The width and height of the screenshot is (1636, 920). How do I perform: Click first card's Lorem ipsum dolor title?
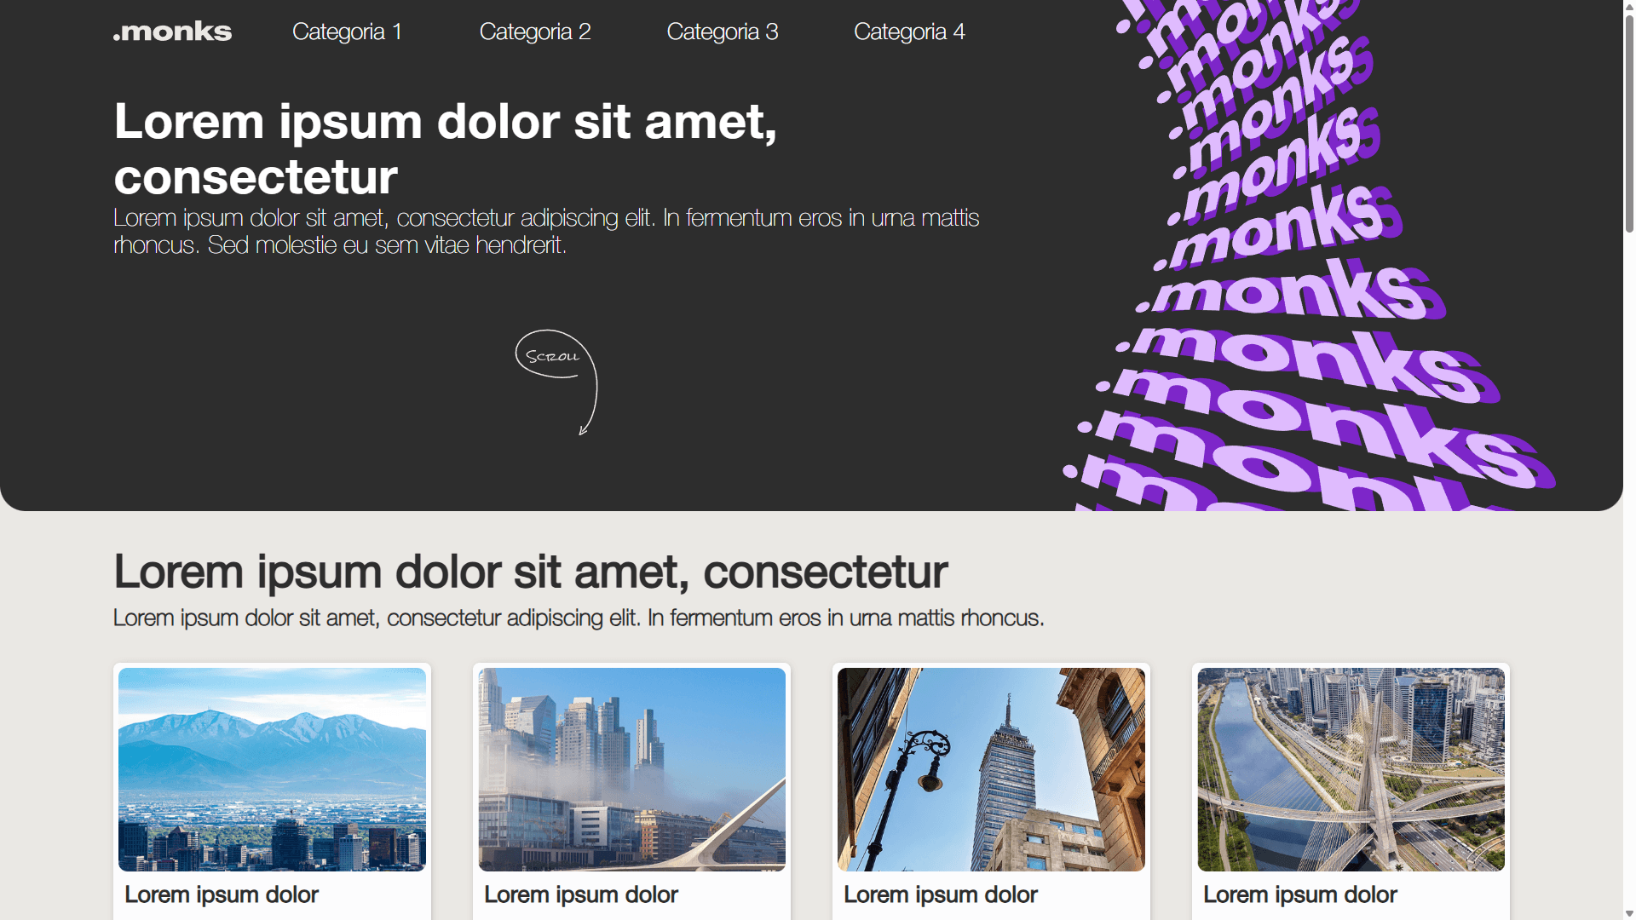pyautogui.click(x=222, y=894)
